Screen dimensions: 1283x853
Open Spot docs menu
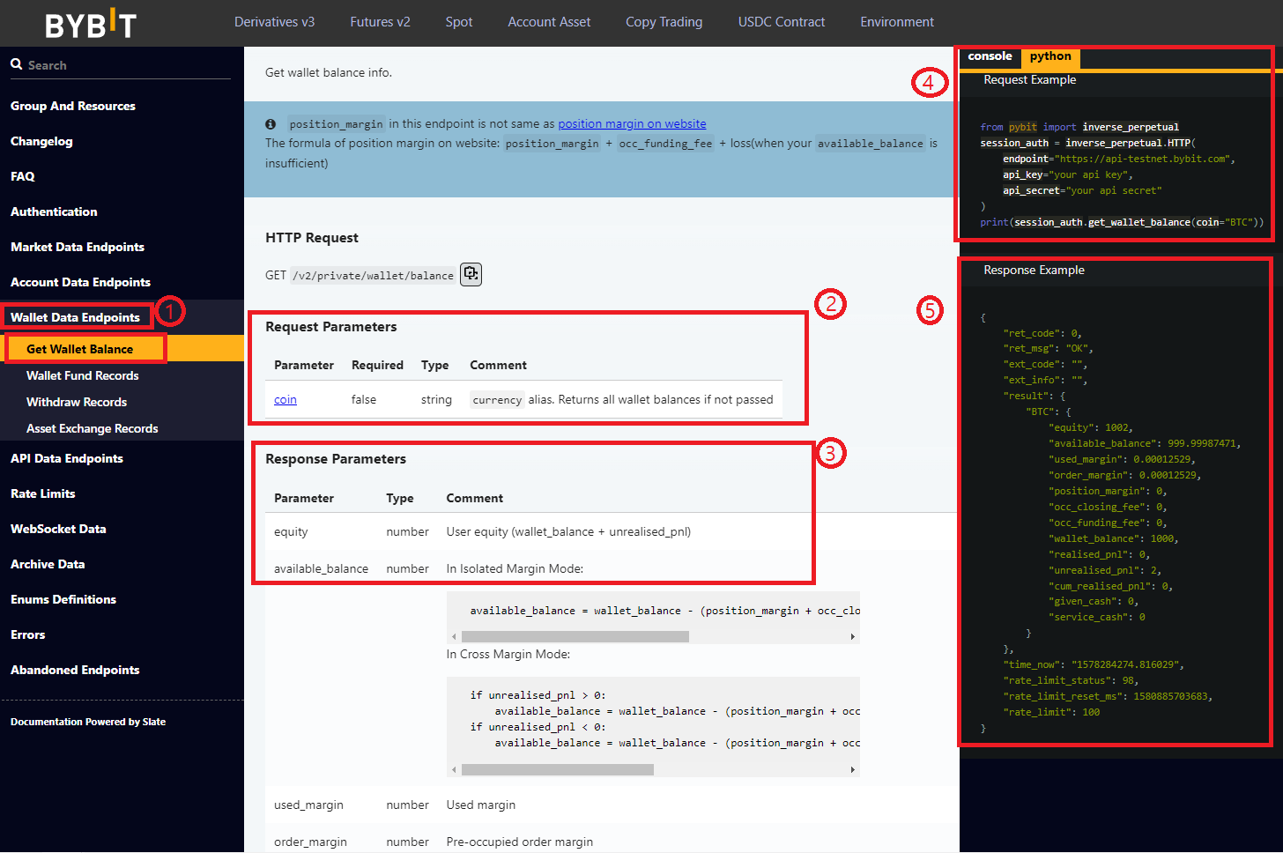pyautogui.click(x=459, y=22)
